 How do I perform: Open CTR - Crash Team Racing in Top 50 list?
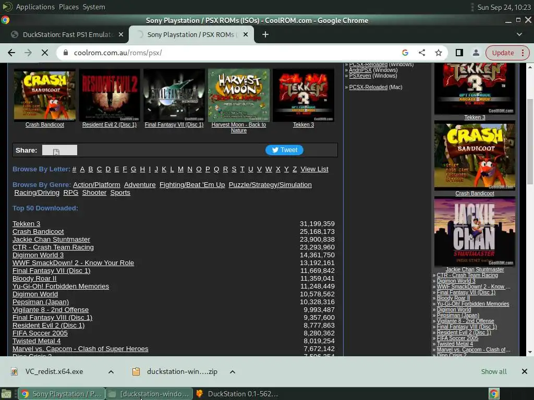(x=53, y=247)
